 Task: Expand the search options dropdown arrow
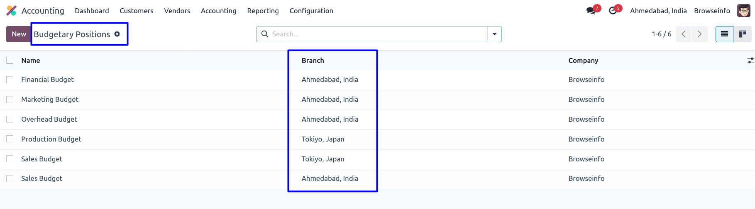[494, 34]
